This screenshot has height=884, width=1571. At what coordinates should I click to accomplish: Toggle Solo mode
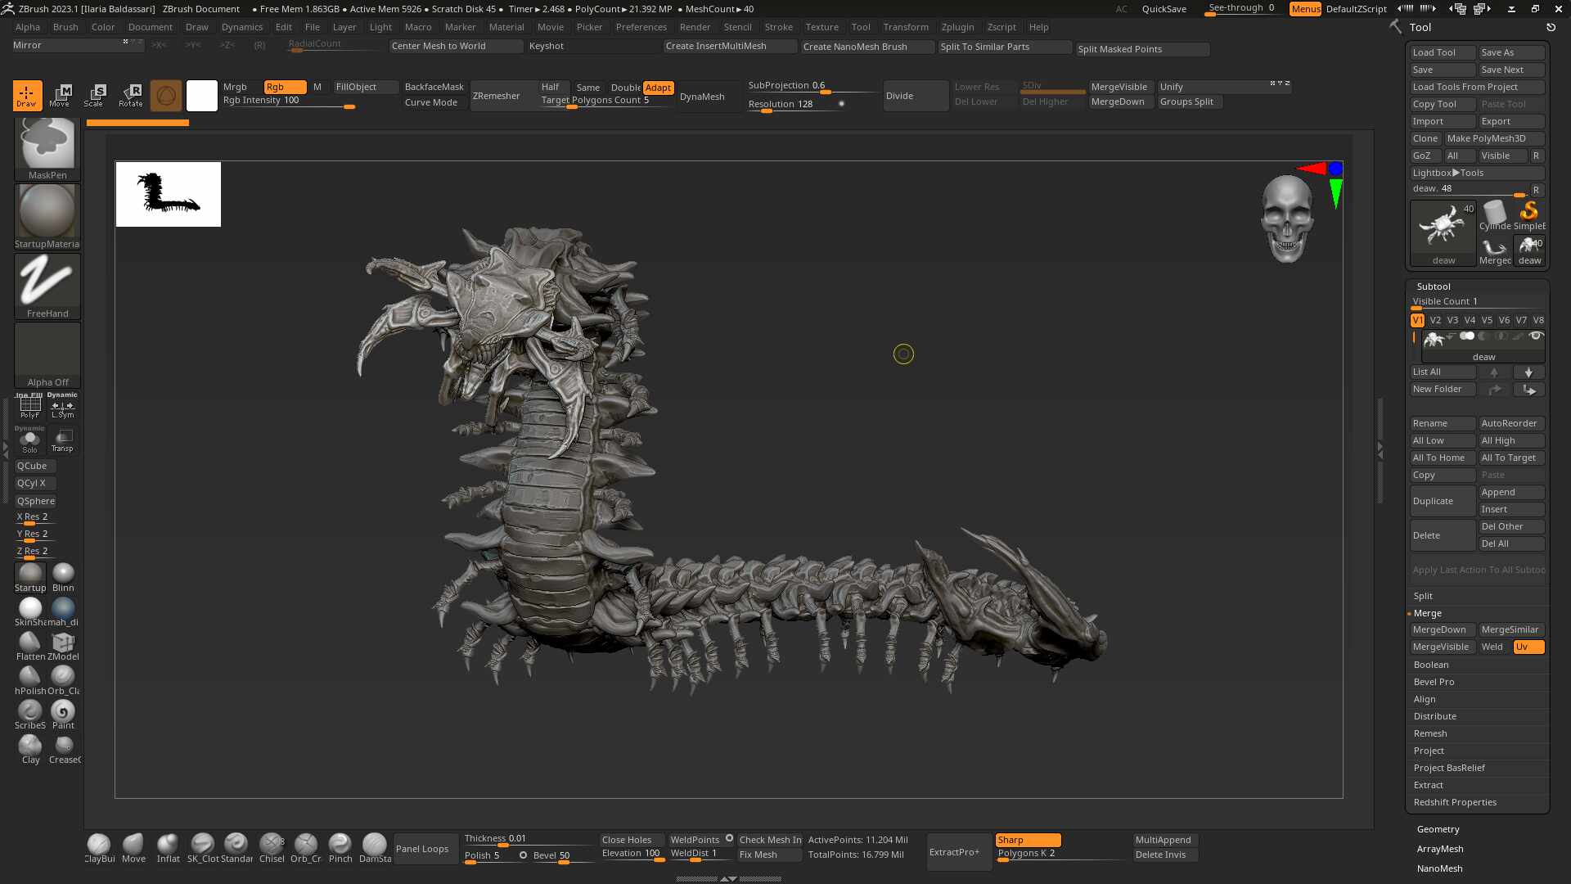[30, 441]
